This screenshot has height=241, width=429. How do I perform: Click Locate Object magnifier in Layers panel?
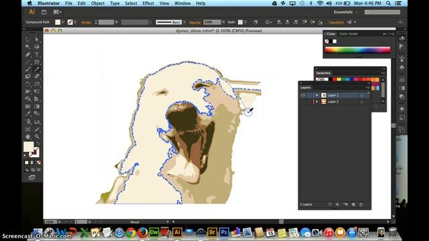330,204
